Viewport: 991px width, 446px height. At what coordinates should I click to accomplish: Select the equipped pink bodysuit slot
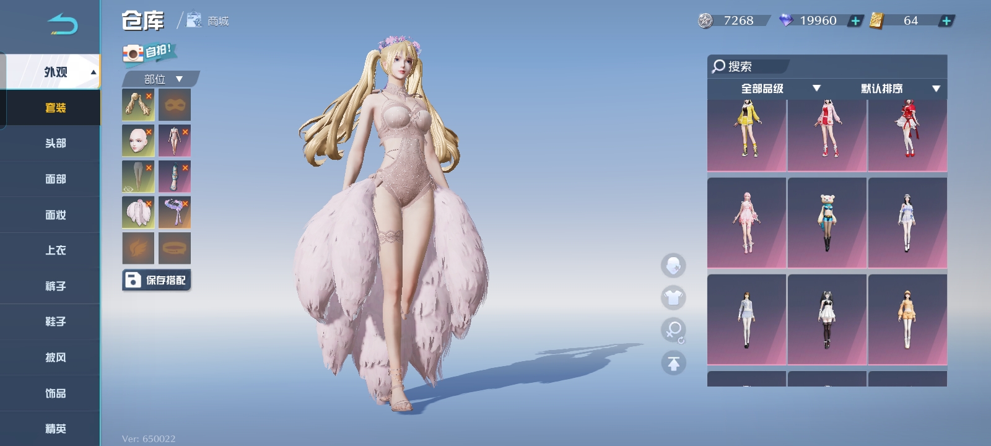click(x=175, y=140)
